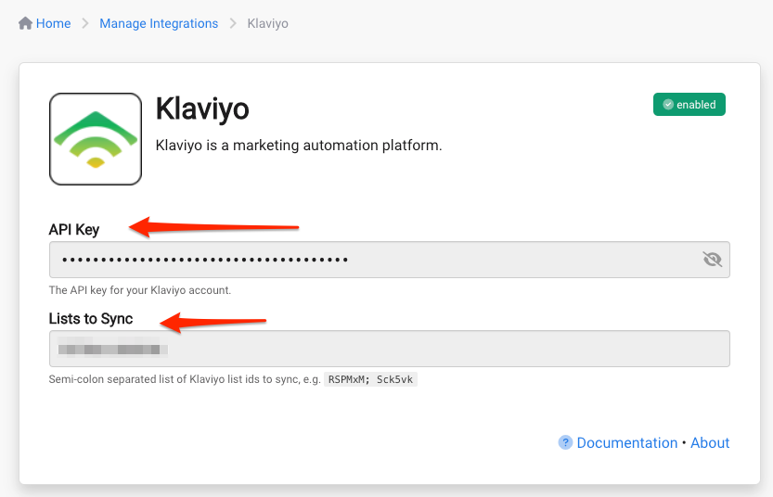Focus the API Key input field
Viewport: 773px width, 497px height.
click(x=390, y=260)
